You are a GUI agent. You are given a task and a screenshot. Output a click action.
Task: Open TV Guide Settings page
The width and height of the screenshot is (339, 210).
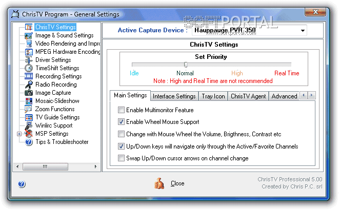(x=57, y=117)
